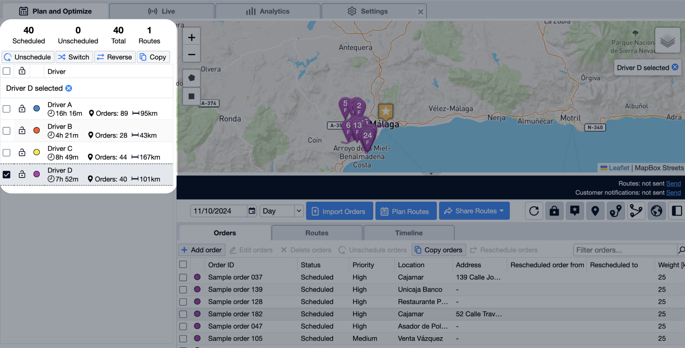
Task: Click Driver C yellow color dot
Action: [37, 152]
